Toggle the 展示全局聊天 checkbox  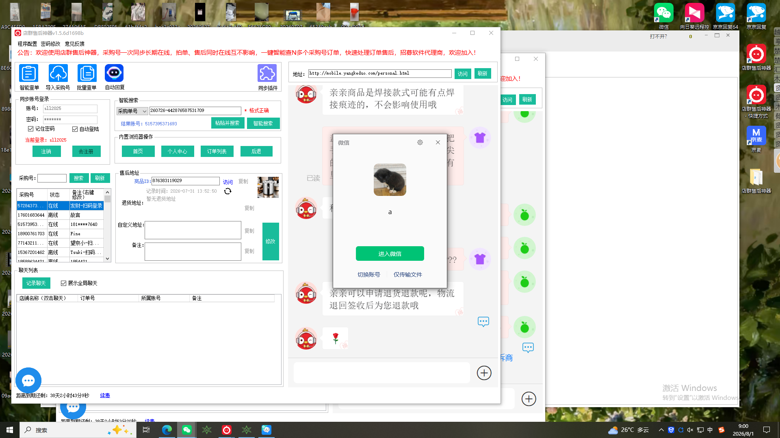63,283
